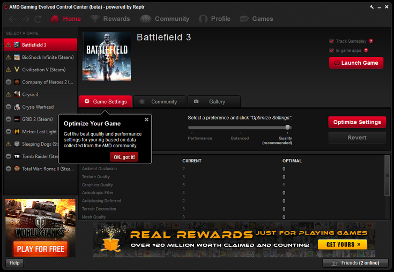Open the Community navigation menu
The image size is (394, 272).
pos(165,19)
